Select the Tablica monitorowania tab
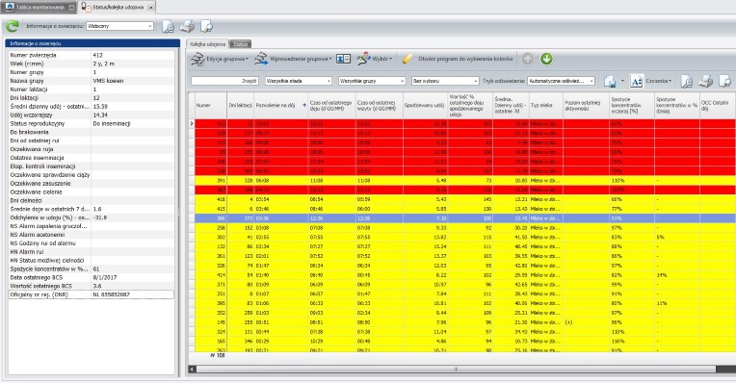 39,7
